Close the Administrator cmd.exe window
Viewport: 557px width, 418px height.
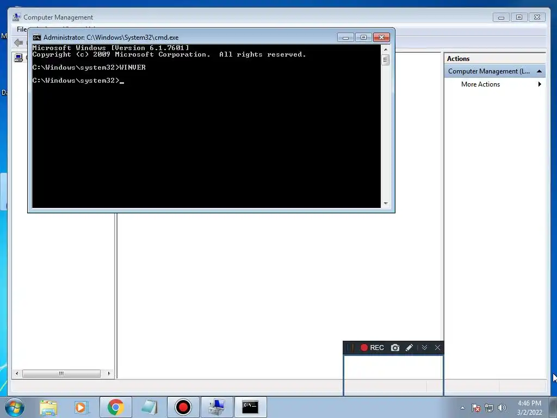(381, 38)
